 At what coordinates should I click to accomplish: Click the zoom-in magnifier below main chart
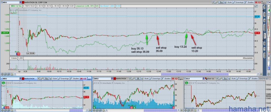[6, 74]
